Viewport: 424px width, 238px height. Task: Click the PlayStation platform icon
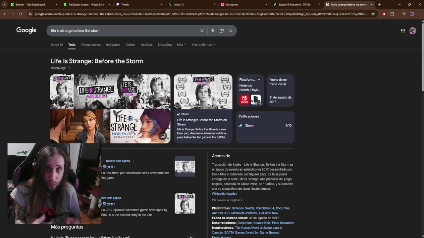click(x=256, y=99)
